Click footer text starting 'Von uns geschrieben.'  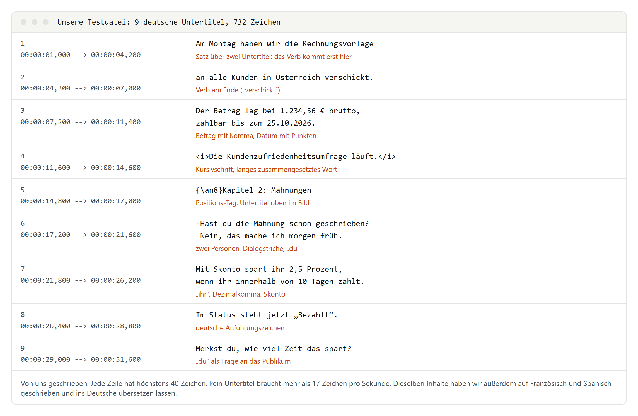click(316, 388)
